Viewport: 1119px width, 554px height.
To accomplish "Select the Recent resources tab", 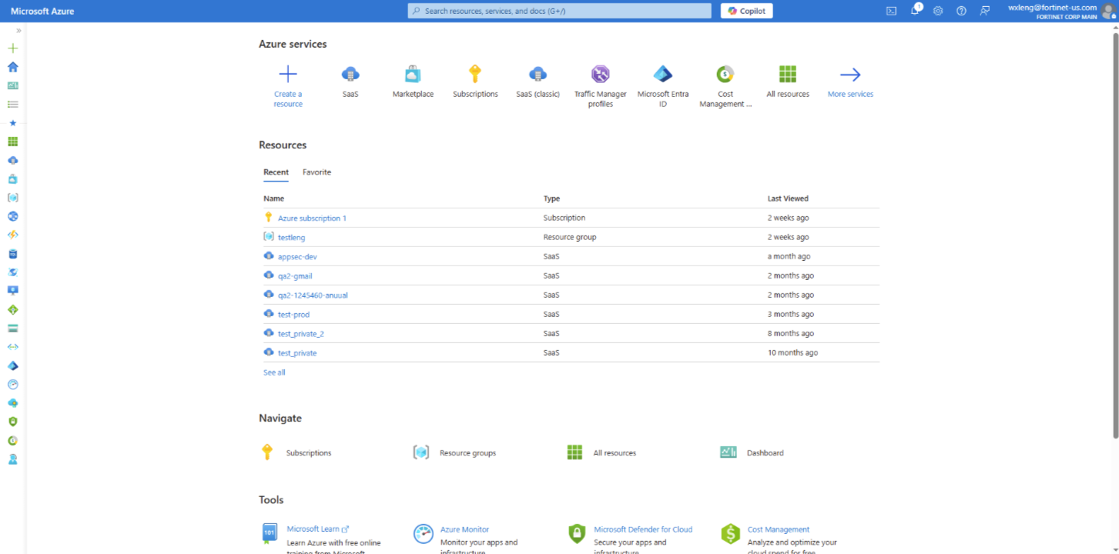I will tap(276, 172).
